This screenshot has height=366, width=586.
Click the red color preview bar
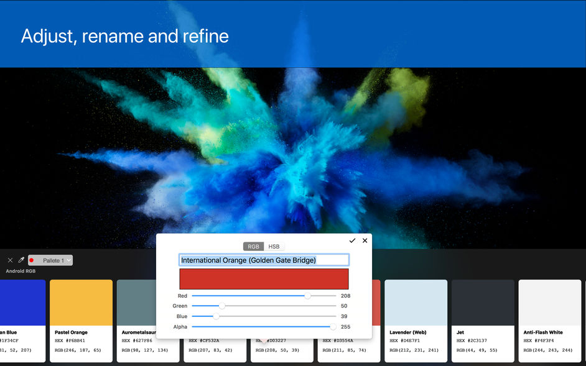(264, 279)
